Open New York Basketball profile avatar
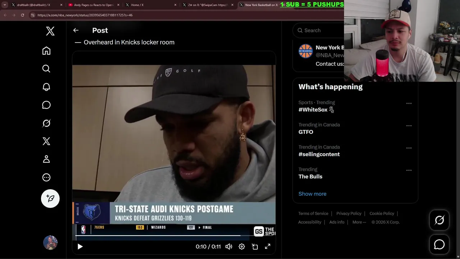This screenshot has height=259, width=460. [305, 51]
